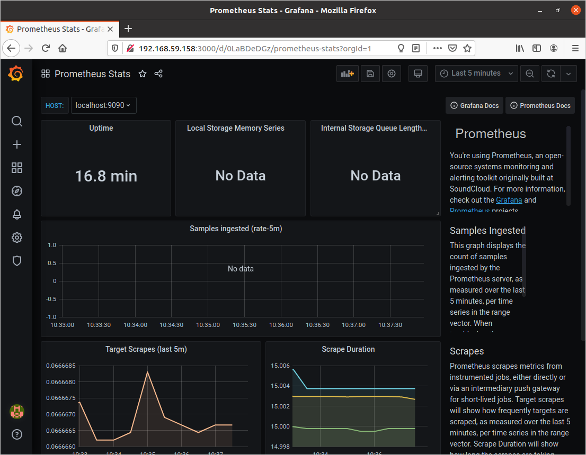Click the Add panel icon

point(348,74)
